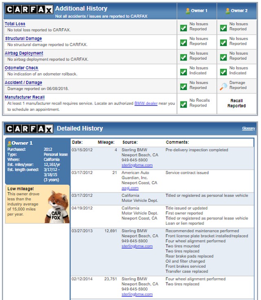This screenshot has height=300, width=261.
Task: Click the Comments: column header
Action: tap(177, 142)
